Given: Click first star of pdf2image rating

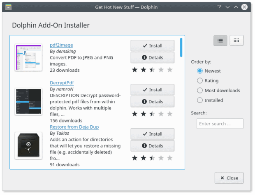Looking at the screenshot, I should [135, 70].
